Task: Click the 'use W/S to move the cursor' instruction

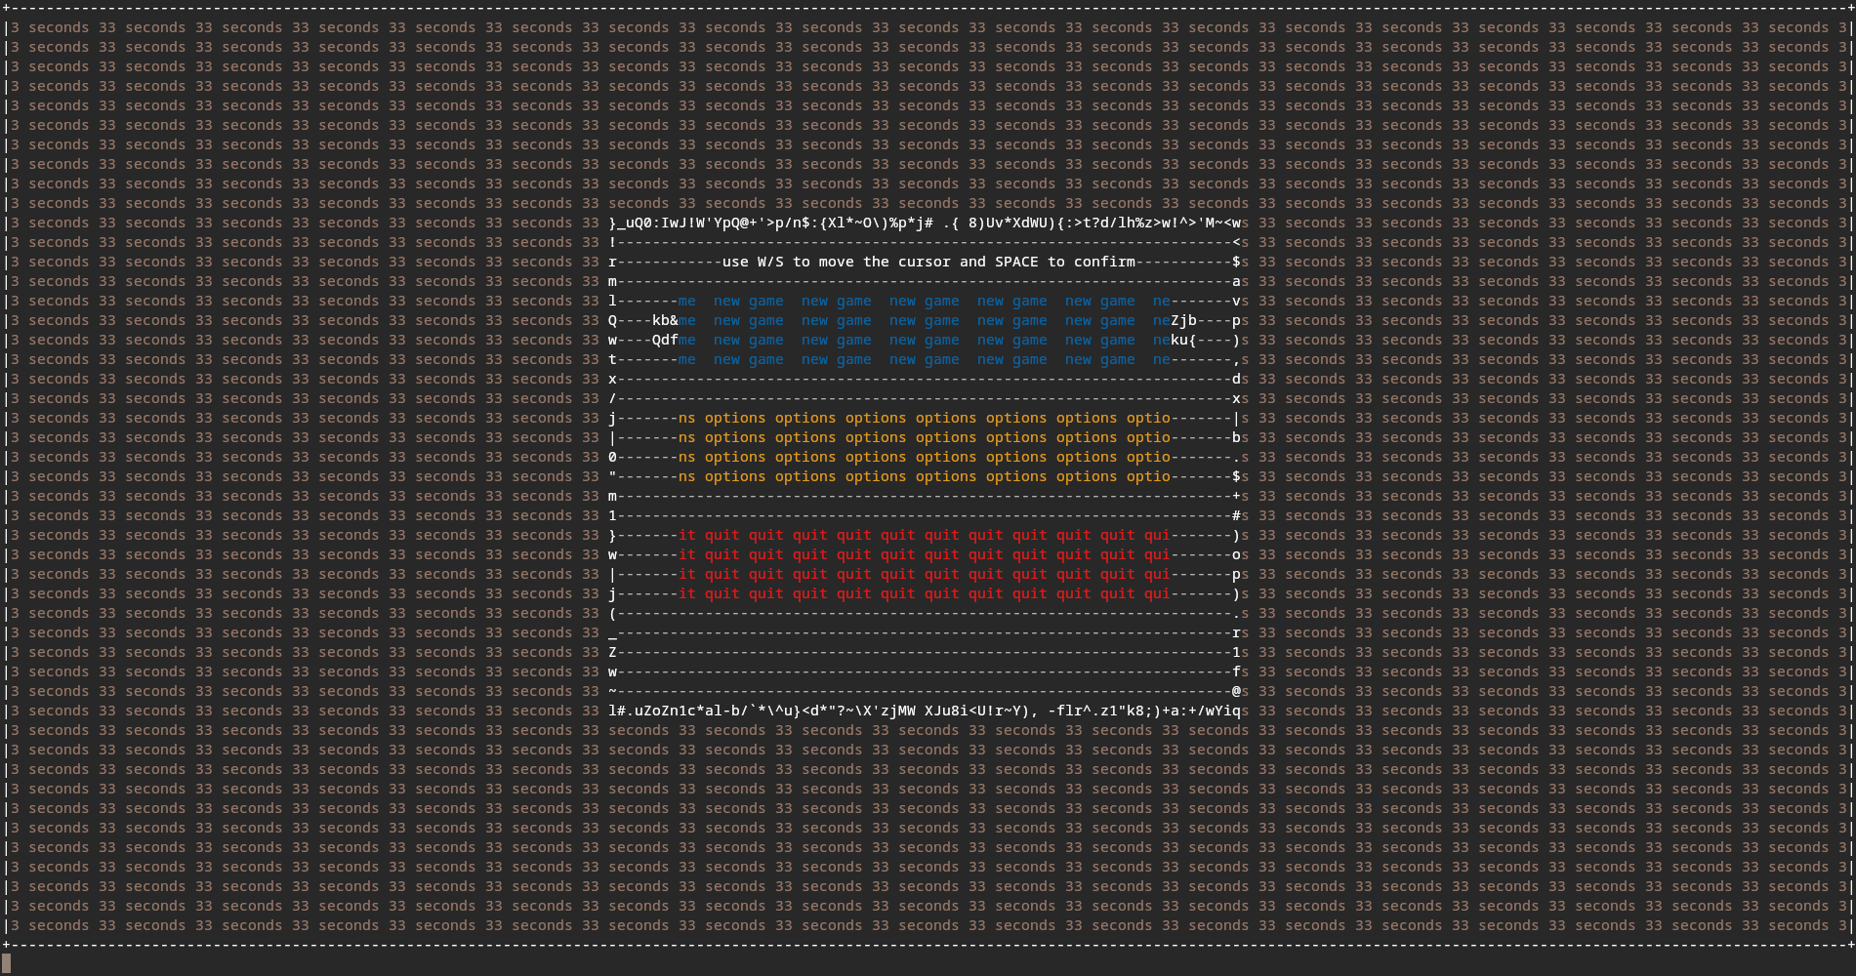Action: coord(928,262)
